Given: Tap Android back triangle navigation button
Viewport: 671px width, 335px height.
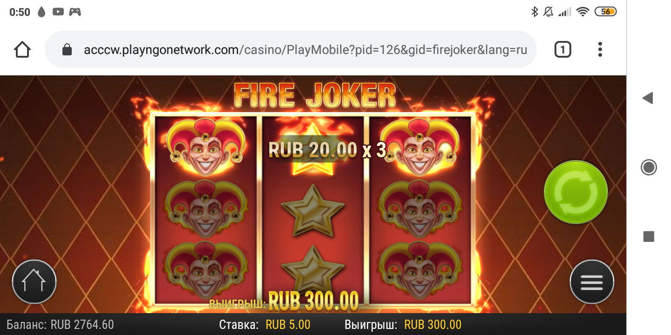Looking at the screenshot, I should 648,98.
